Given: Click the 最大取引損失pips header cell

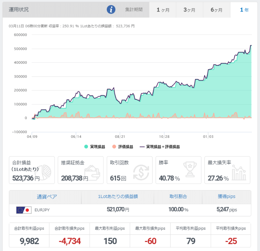Looking at the screenshot, I should click(150, 229).
